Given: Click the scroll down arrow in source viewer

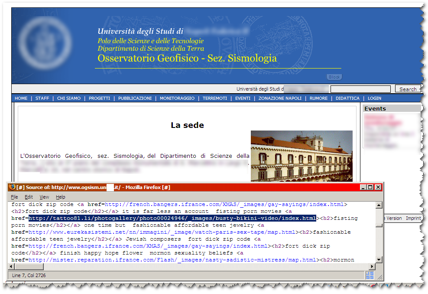Looking at the screenshot, I should 379,259.
